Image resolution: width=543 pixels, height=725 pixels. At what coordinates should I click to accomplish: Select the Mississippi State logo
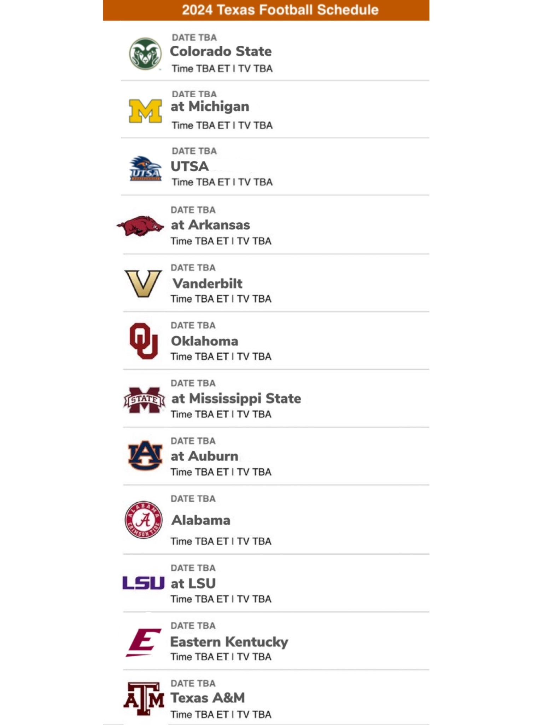coord(144,400)
